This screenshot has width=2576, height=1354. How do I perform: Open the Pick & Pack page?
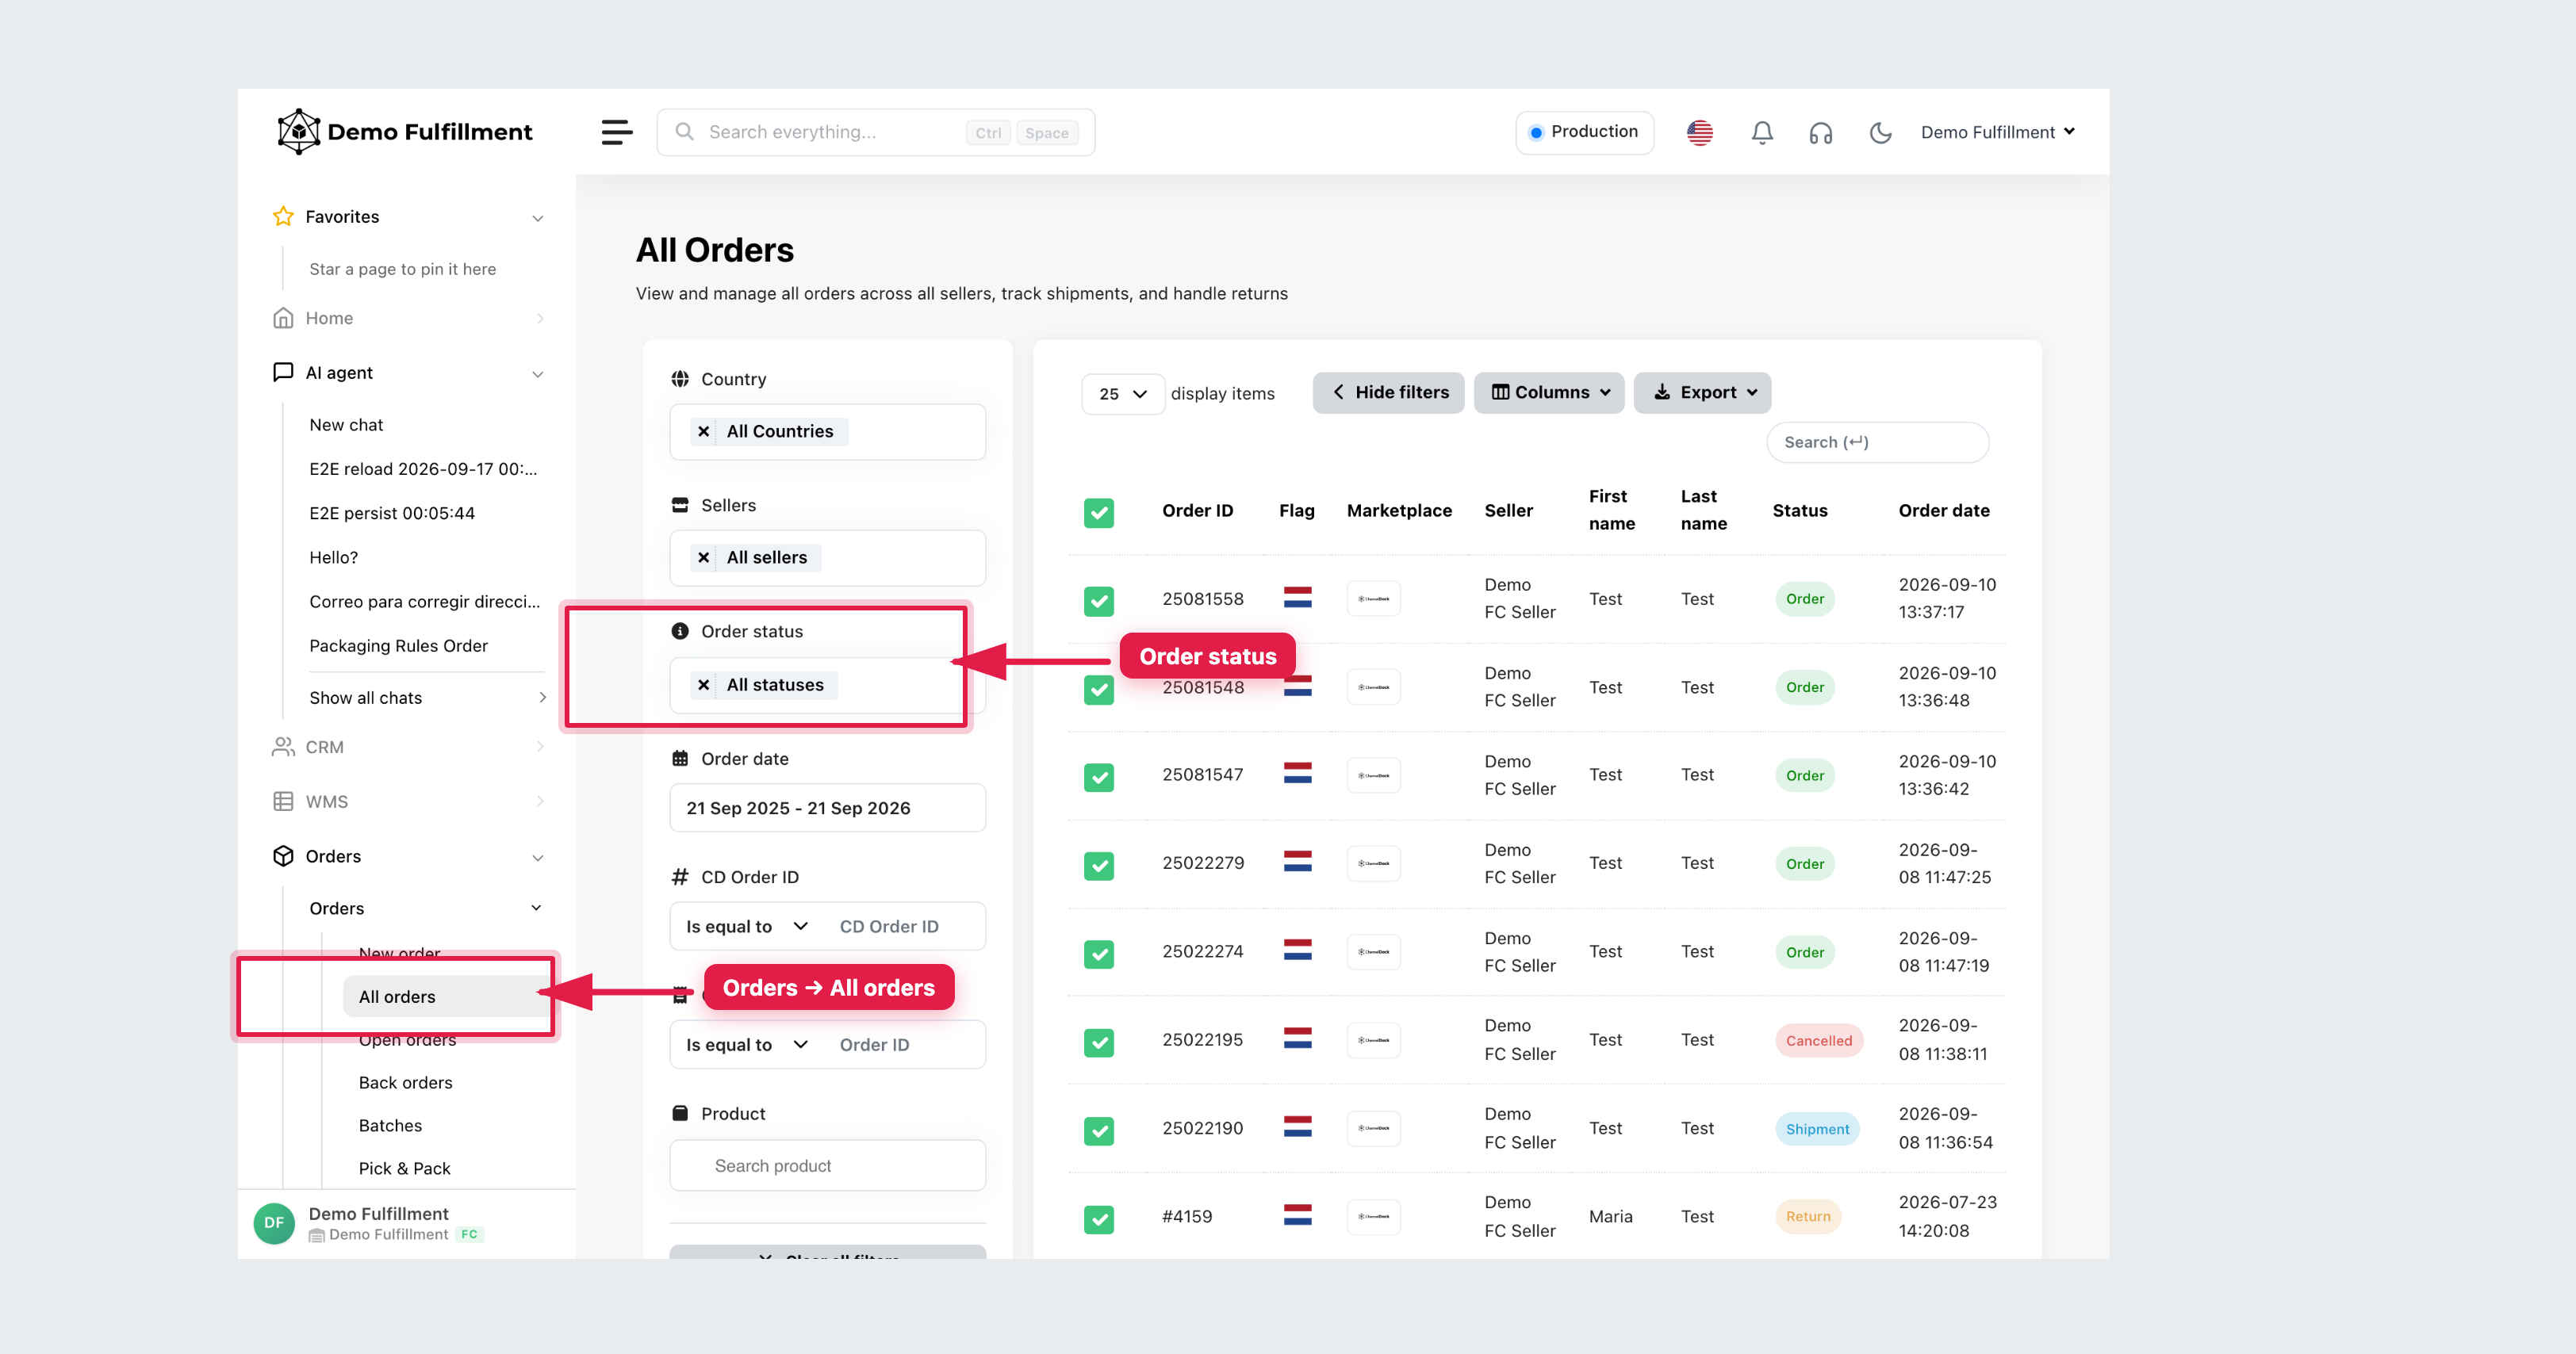pos(404,1168)
